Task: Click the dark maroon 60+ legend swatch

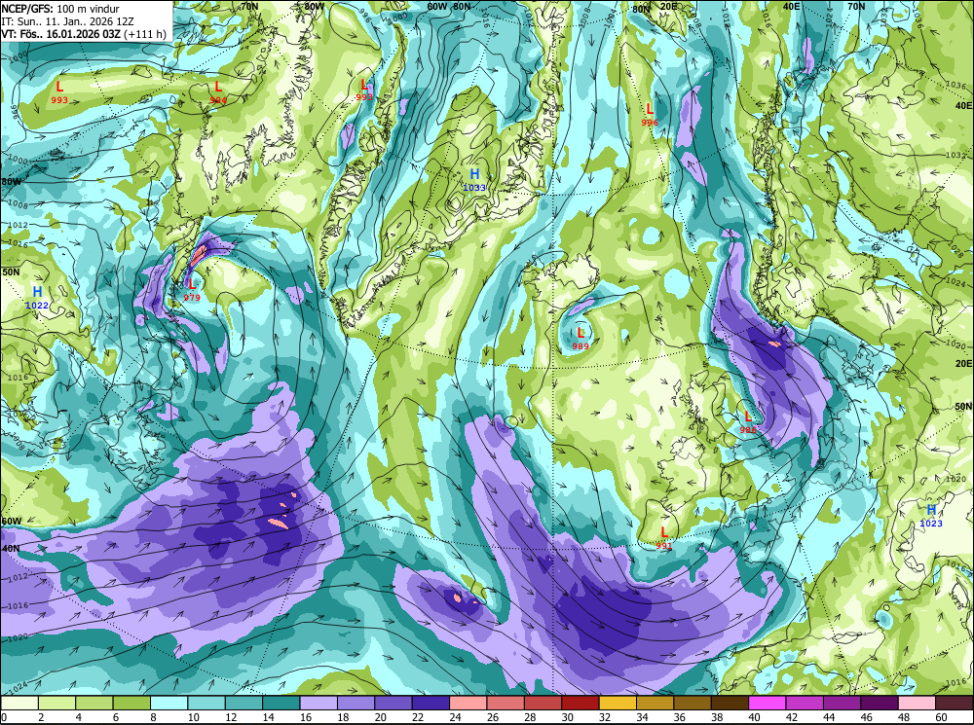Action: pyautogui.click(x=955, y=703)
